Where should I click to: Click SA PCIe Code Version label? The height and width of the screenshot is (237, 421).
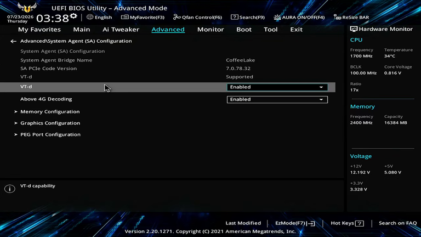pos(49,68)
